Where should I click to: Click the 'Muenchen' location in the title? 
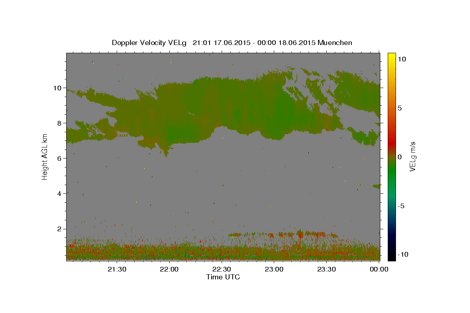tap(335, 43)
